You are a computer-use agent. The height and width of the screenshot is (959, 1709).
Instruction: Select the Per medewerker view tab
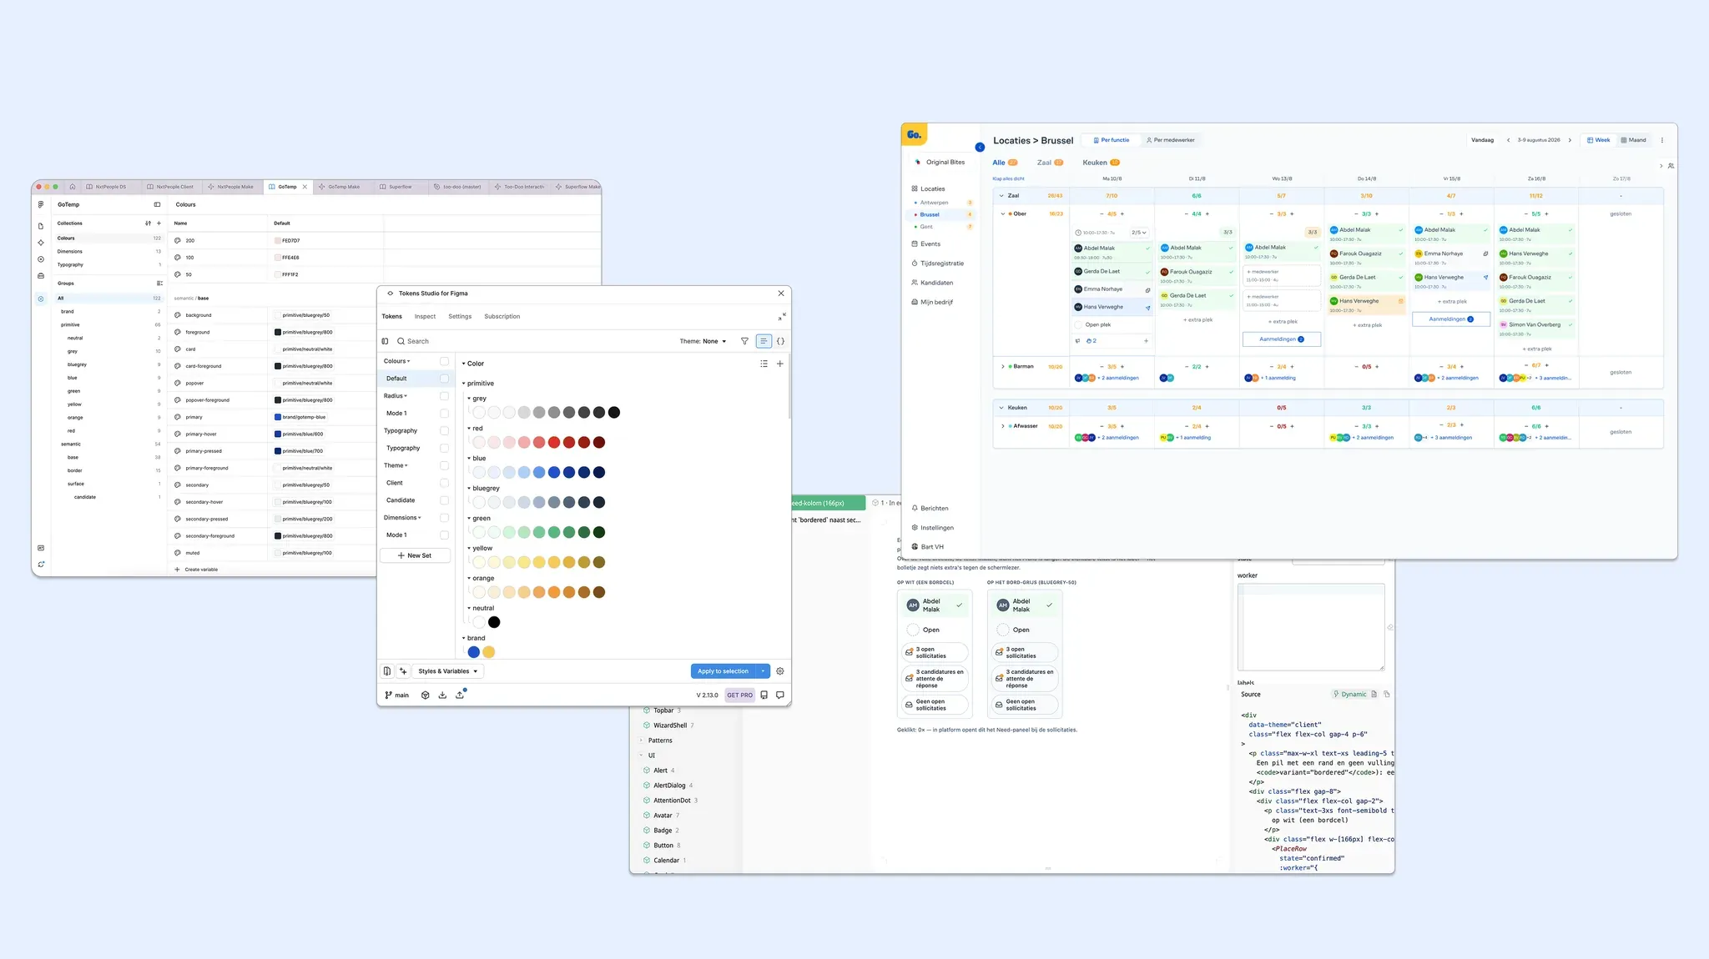pyautogui.click(x=1171, y=140)
